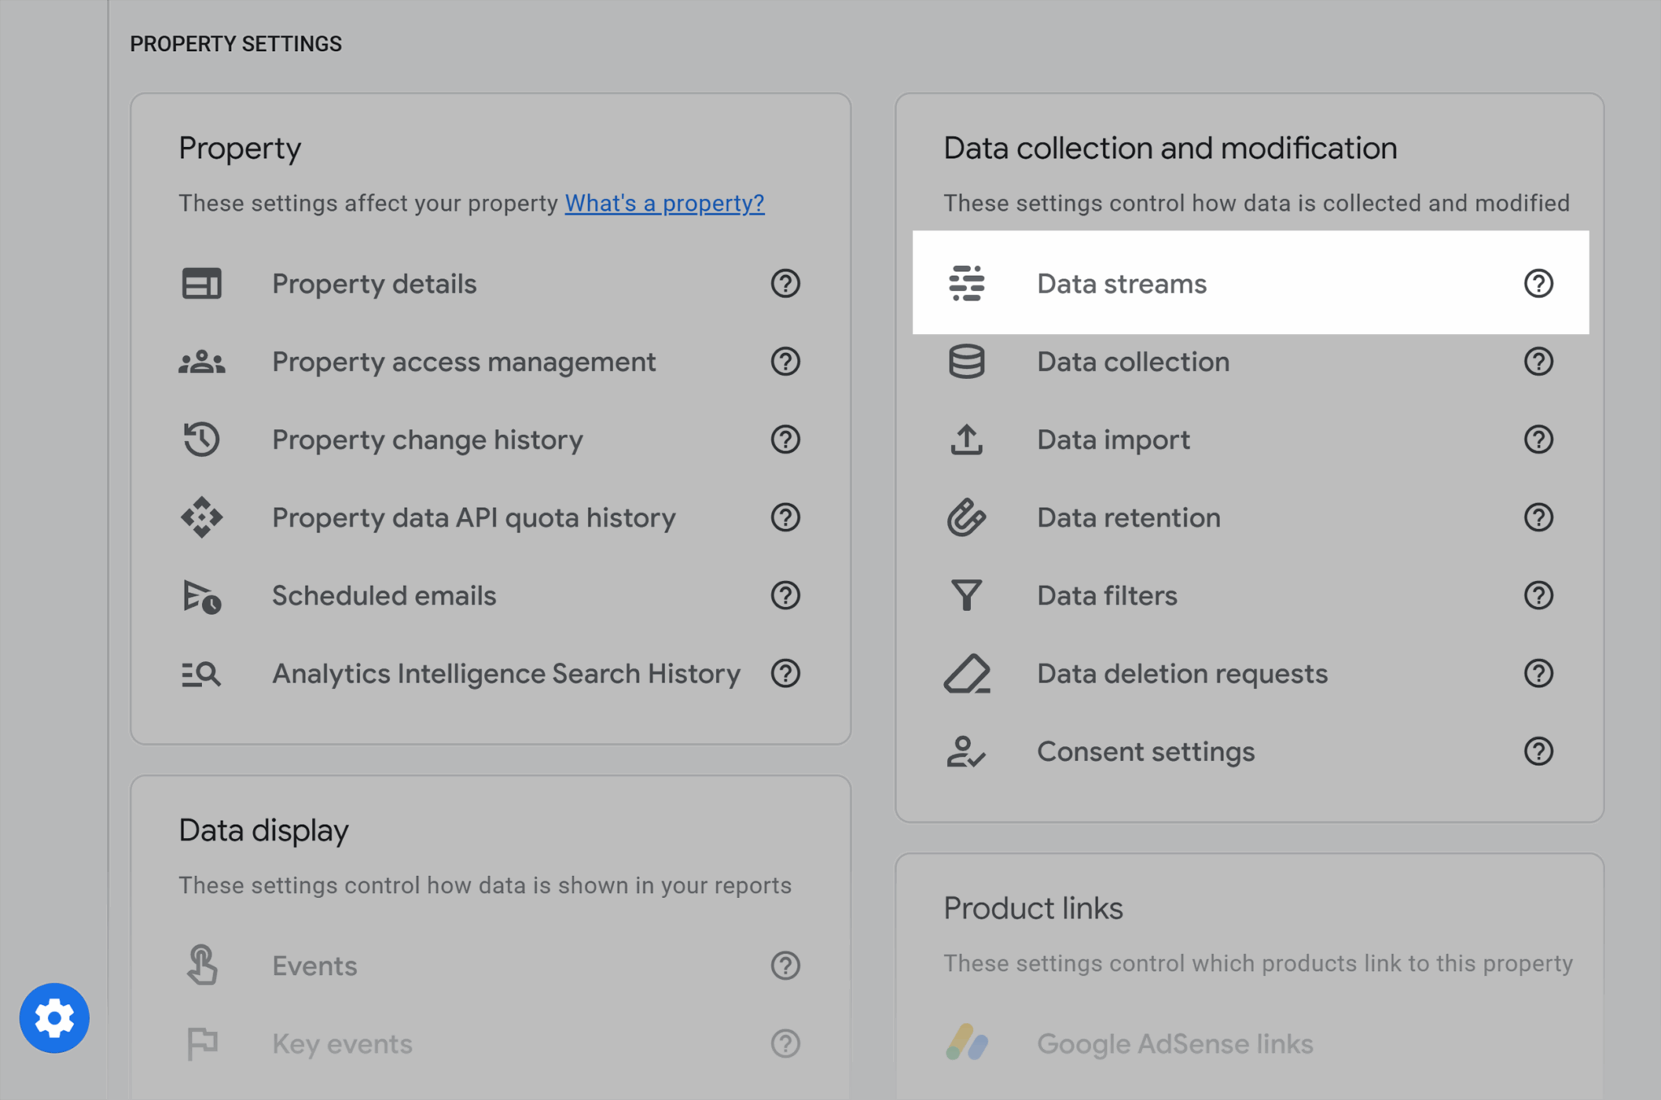Click the Data retention paperclip icon

(x=967, y=518)
